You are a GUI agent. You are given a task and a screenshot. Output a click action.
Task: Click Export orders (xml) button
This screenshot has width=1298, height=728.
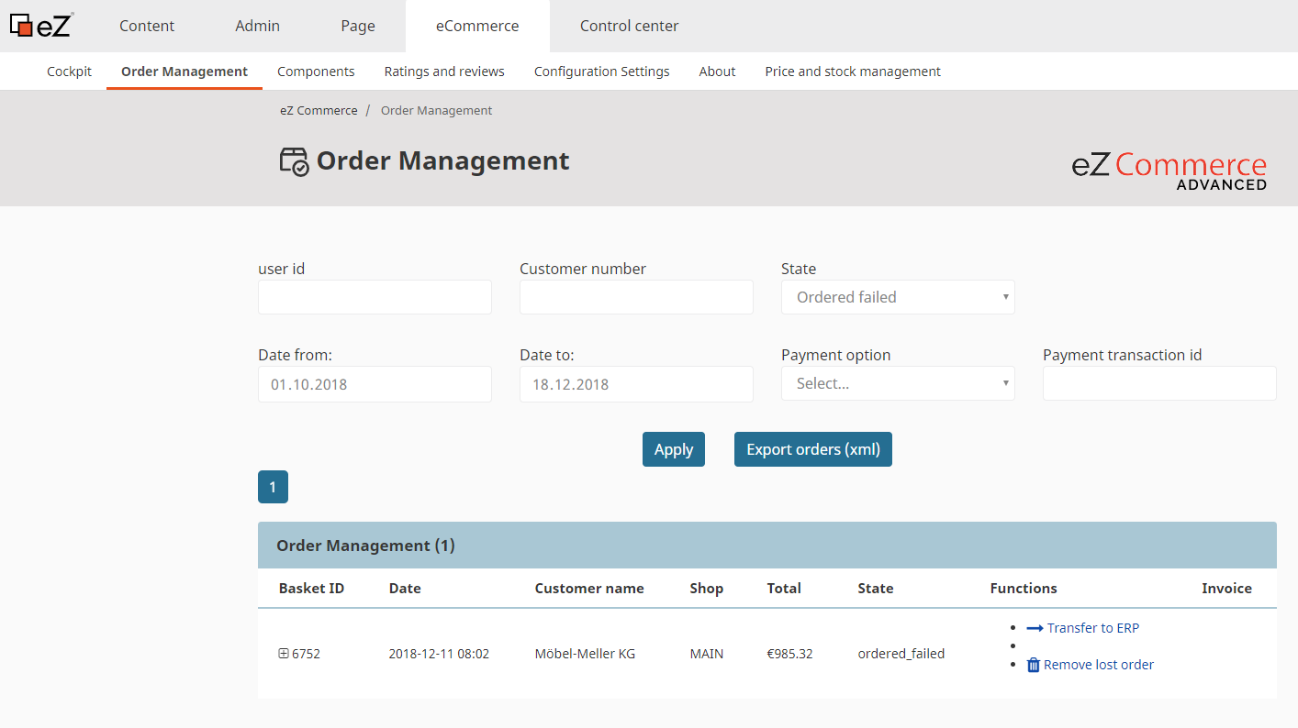coord(813,449)
